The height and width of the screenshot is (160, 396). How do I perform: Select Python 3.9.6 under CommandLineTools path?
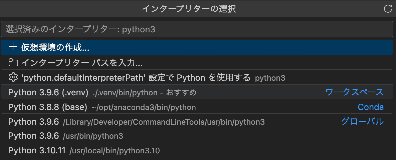(x=33, y=122)
